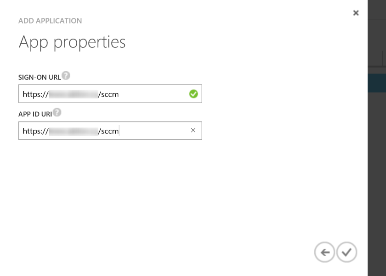Click the App properties page title

pos(72,41)
